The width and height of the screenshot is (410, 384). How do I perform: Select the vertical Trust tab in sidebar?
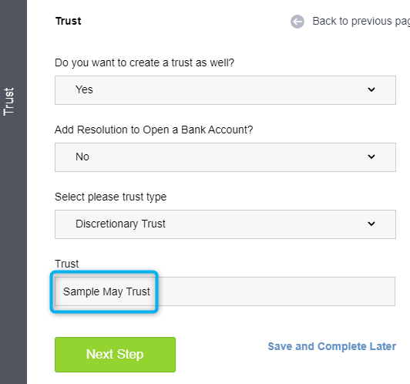click(8, 102)
